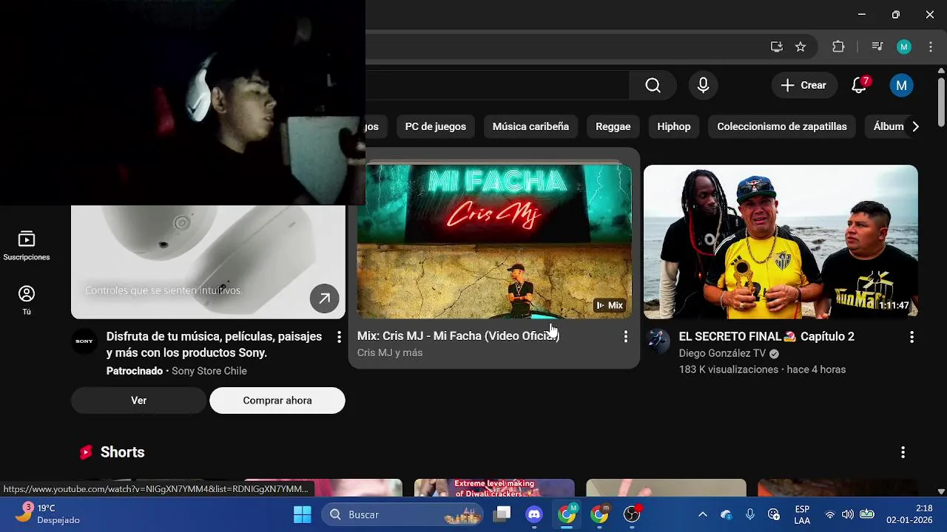The image size is (947, 532).
Task: Open the Mix: Cris MJ - Mi Facha title
Action: tap(458, 336)
